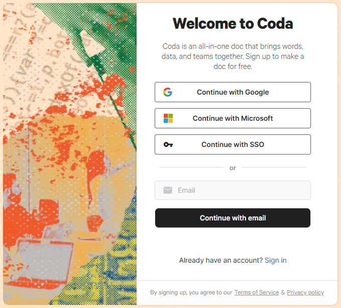This screenshot has height=308, width=341.
Task: View the Privacy policy link
Action: 305,292
